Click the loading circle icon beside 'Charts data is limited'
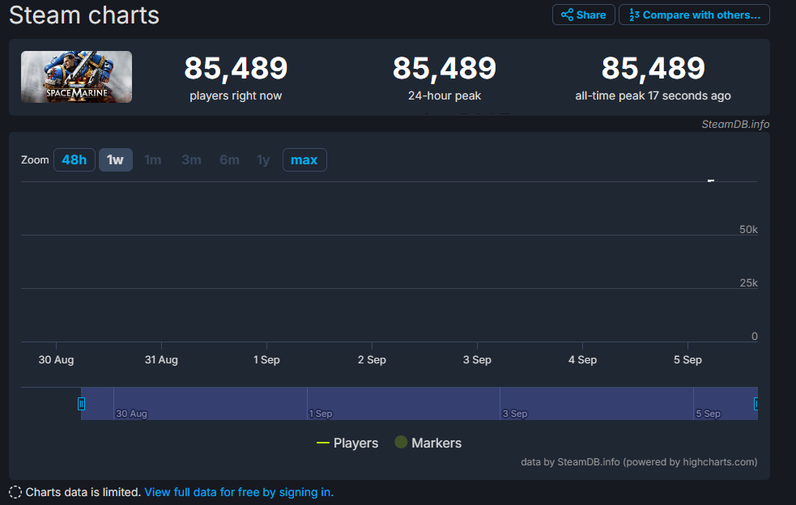The image size is (796, 505). click(15, 492)
